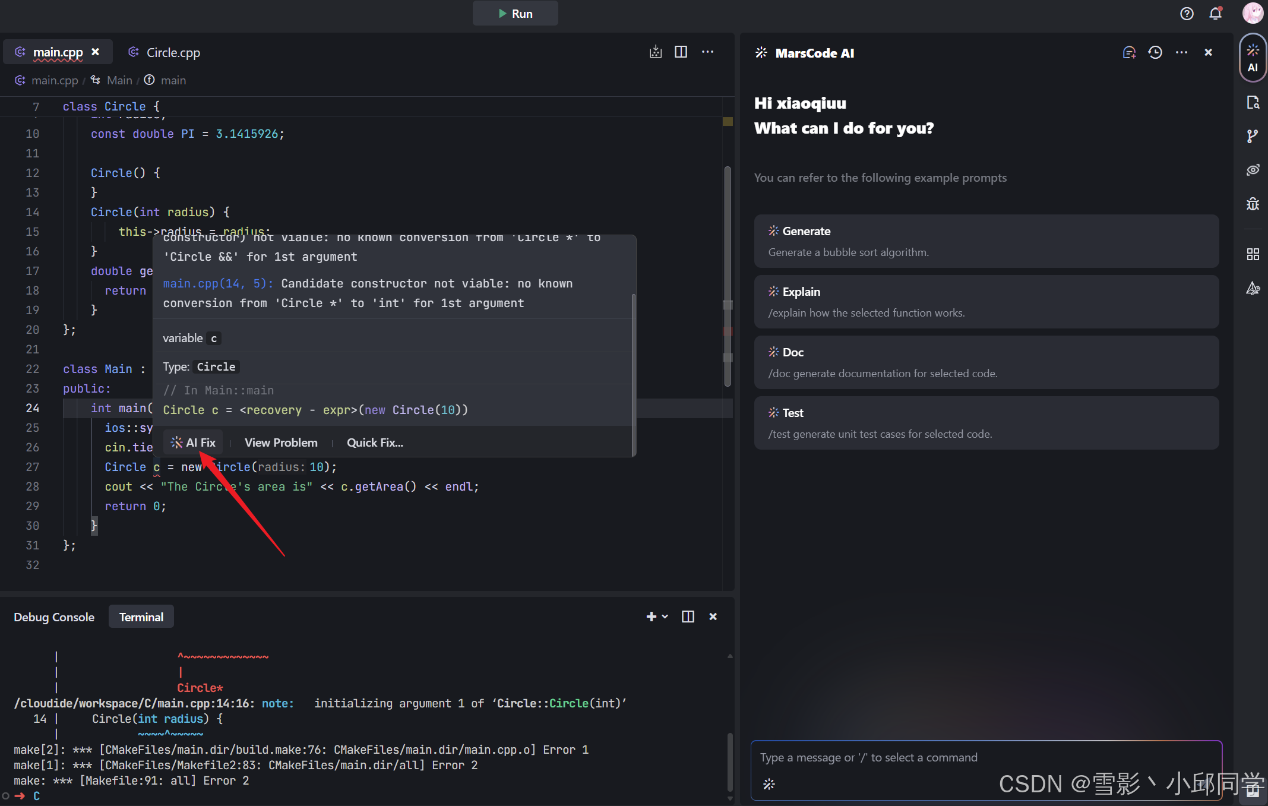Open the chat history clock icon
Screen dimensions: 1268x806
point(1155,53)
